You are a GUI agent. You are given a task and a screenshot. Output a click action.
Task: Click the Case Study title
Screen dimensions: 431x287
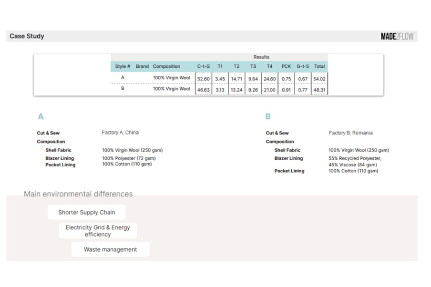[27, 36]
